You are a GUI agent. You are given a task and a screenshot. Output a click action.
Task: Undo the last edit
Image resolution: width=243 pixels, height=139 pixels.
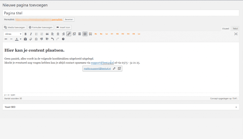pyautogui.click(x=52, y=39)
